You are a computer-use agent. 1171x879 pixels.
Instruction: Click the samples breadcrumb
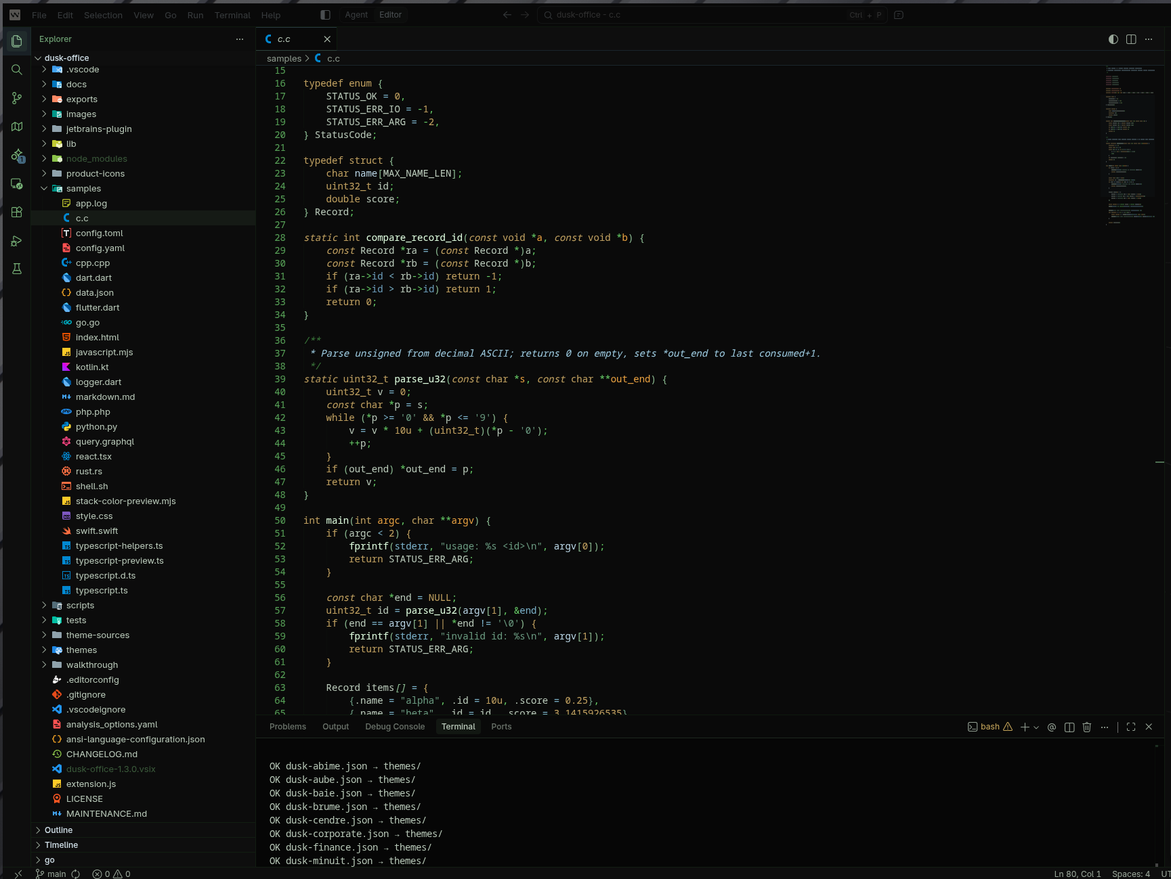click(x=284, y=59)
